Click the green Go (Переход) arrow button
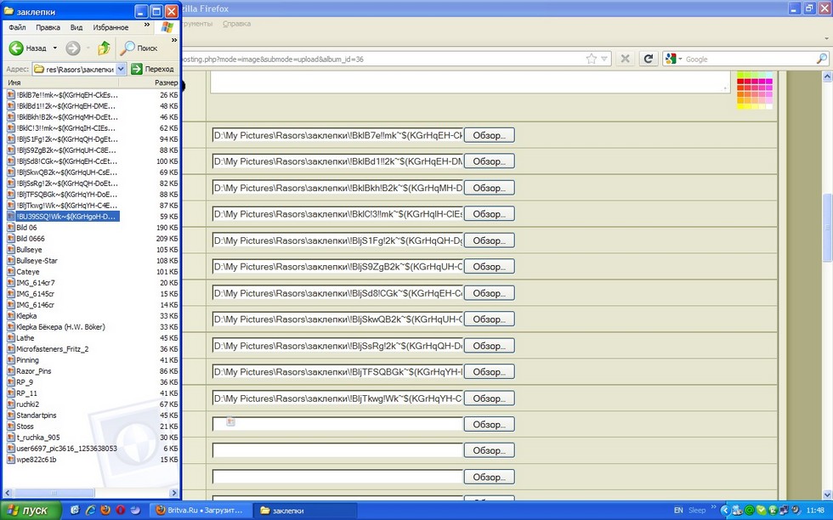Screen dimensions: 833x520 pos(137,69)
